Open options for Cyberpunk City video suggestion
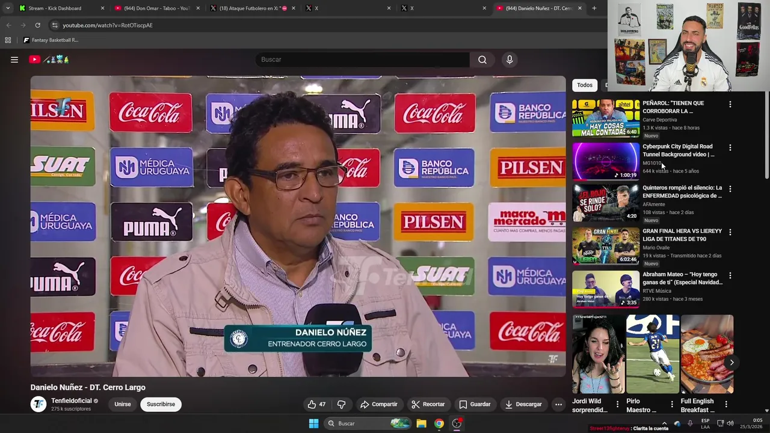Image resolution: width=770 pixels, height=433 pixels. 730,147
